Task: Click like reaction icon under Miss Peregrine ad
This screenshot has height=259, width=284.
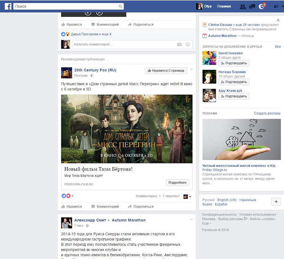Action: pos(64,196)
